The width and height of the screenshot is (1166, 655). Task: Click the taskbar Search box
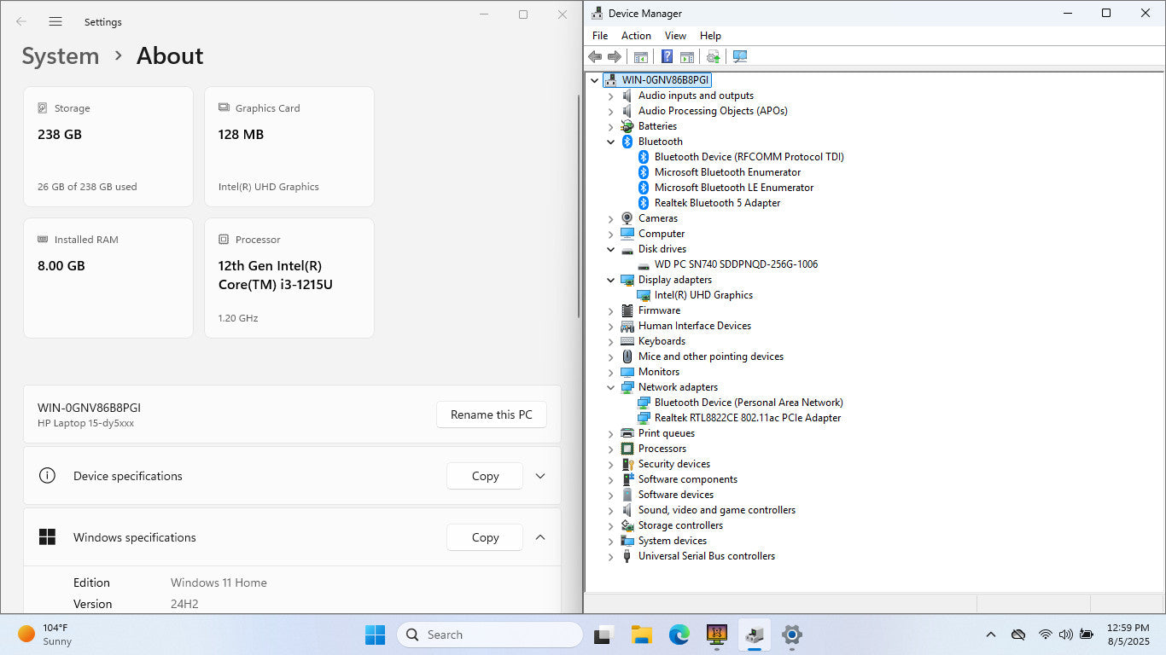click(x=490, y=635)
